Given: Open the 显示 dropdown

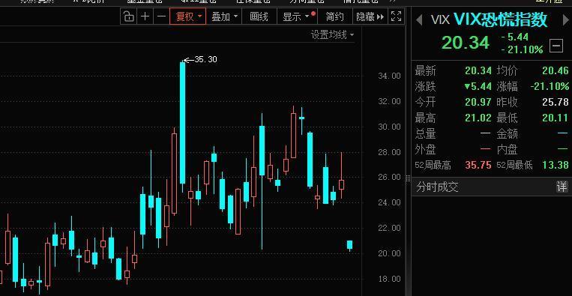Looking at the screenshot, I should (x=297, y=16).
